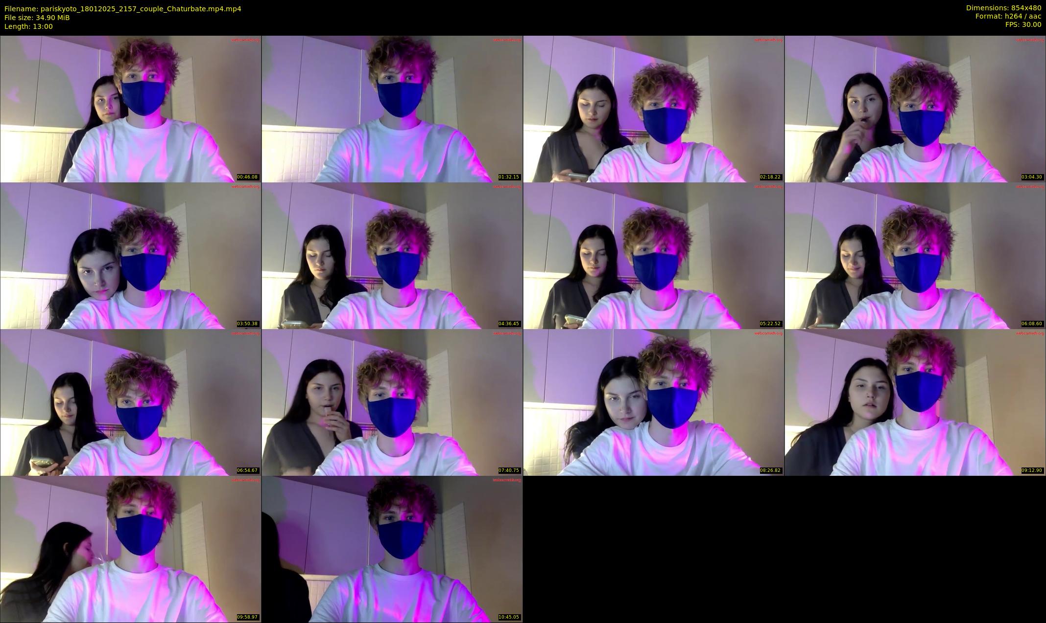Select the frame at 01:32.15
1046x623 pixels.
392,109
